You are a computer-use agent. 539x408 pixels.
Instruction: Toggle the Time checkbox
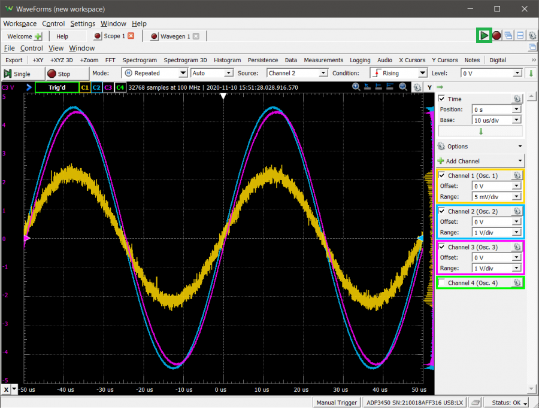click(x=442, y=99)
